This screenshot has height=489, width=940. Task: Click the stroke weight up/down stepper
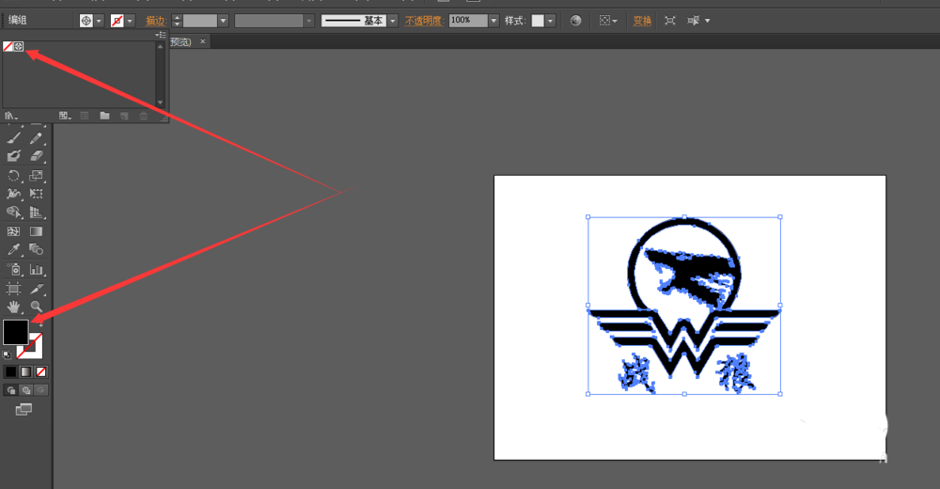(177, 21)
